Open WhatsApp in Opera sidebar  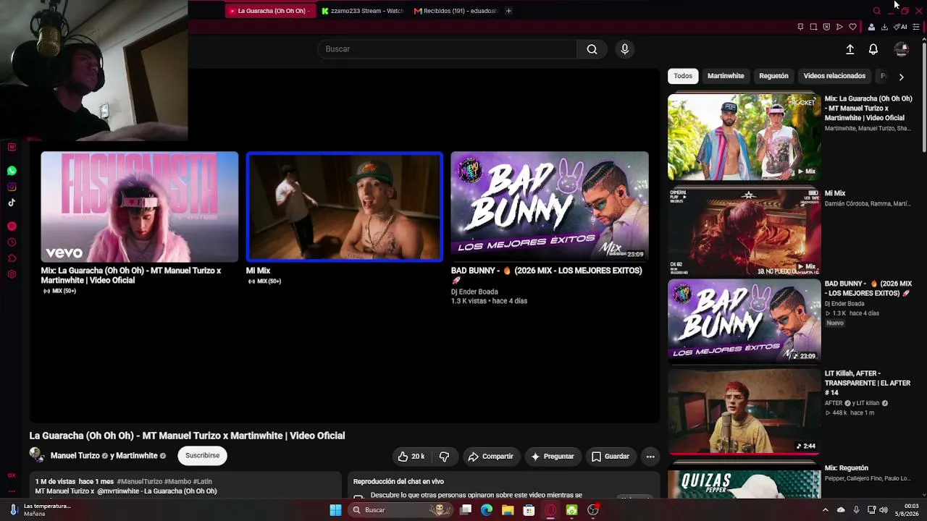click(x=12, y=171)
